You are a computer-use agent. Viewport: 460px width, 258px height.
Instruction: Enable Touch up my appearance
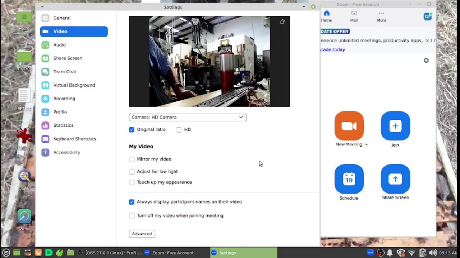(x=132, y=182)
